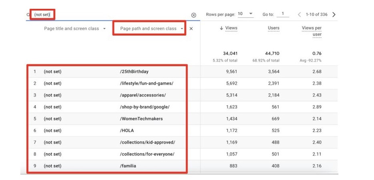The height and width of the screenshot is (180, 374).
Task: Click the 9,561 views value
Action: [231, 72]
